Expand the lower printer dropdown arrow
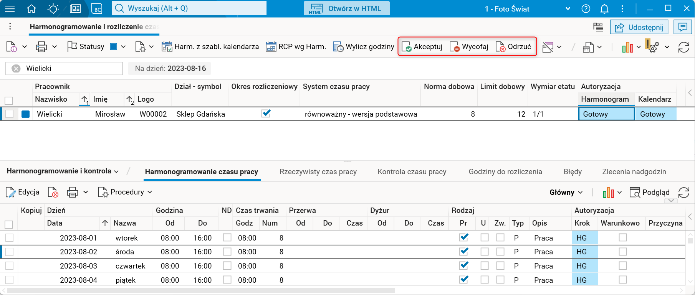The image size is (695, 295). [x=86, y=192]
